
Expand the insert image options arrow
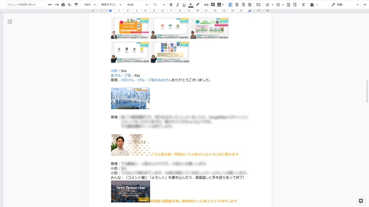223,5
